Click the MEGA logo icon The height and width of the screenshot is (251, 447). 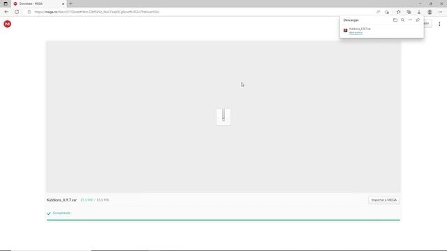point(8,24)
